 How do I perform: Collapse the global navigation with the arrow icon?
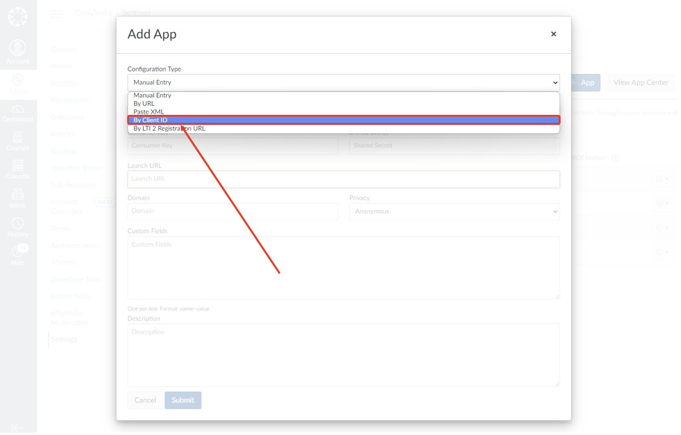[18, 428]
